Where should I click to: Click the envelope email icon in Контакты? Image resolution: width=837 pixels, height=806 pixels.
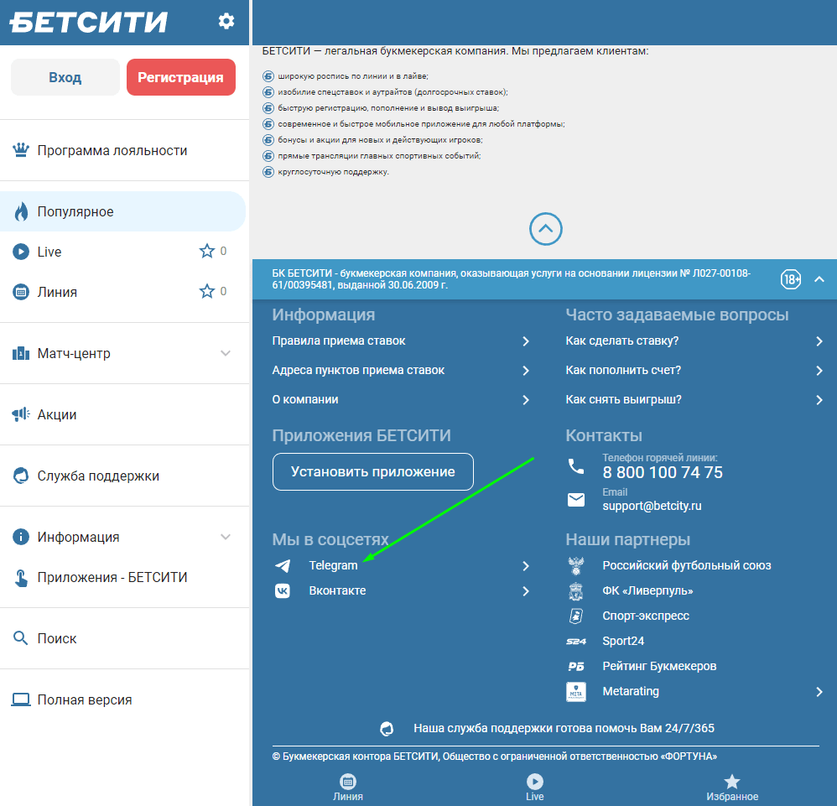(x=576, y=500)
